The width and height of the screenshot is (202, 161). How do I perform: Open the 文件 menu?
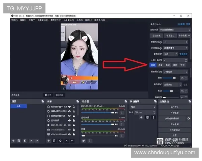(x=14, y=20)
